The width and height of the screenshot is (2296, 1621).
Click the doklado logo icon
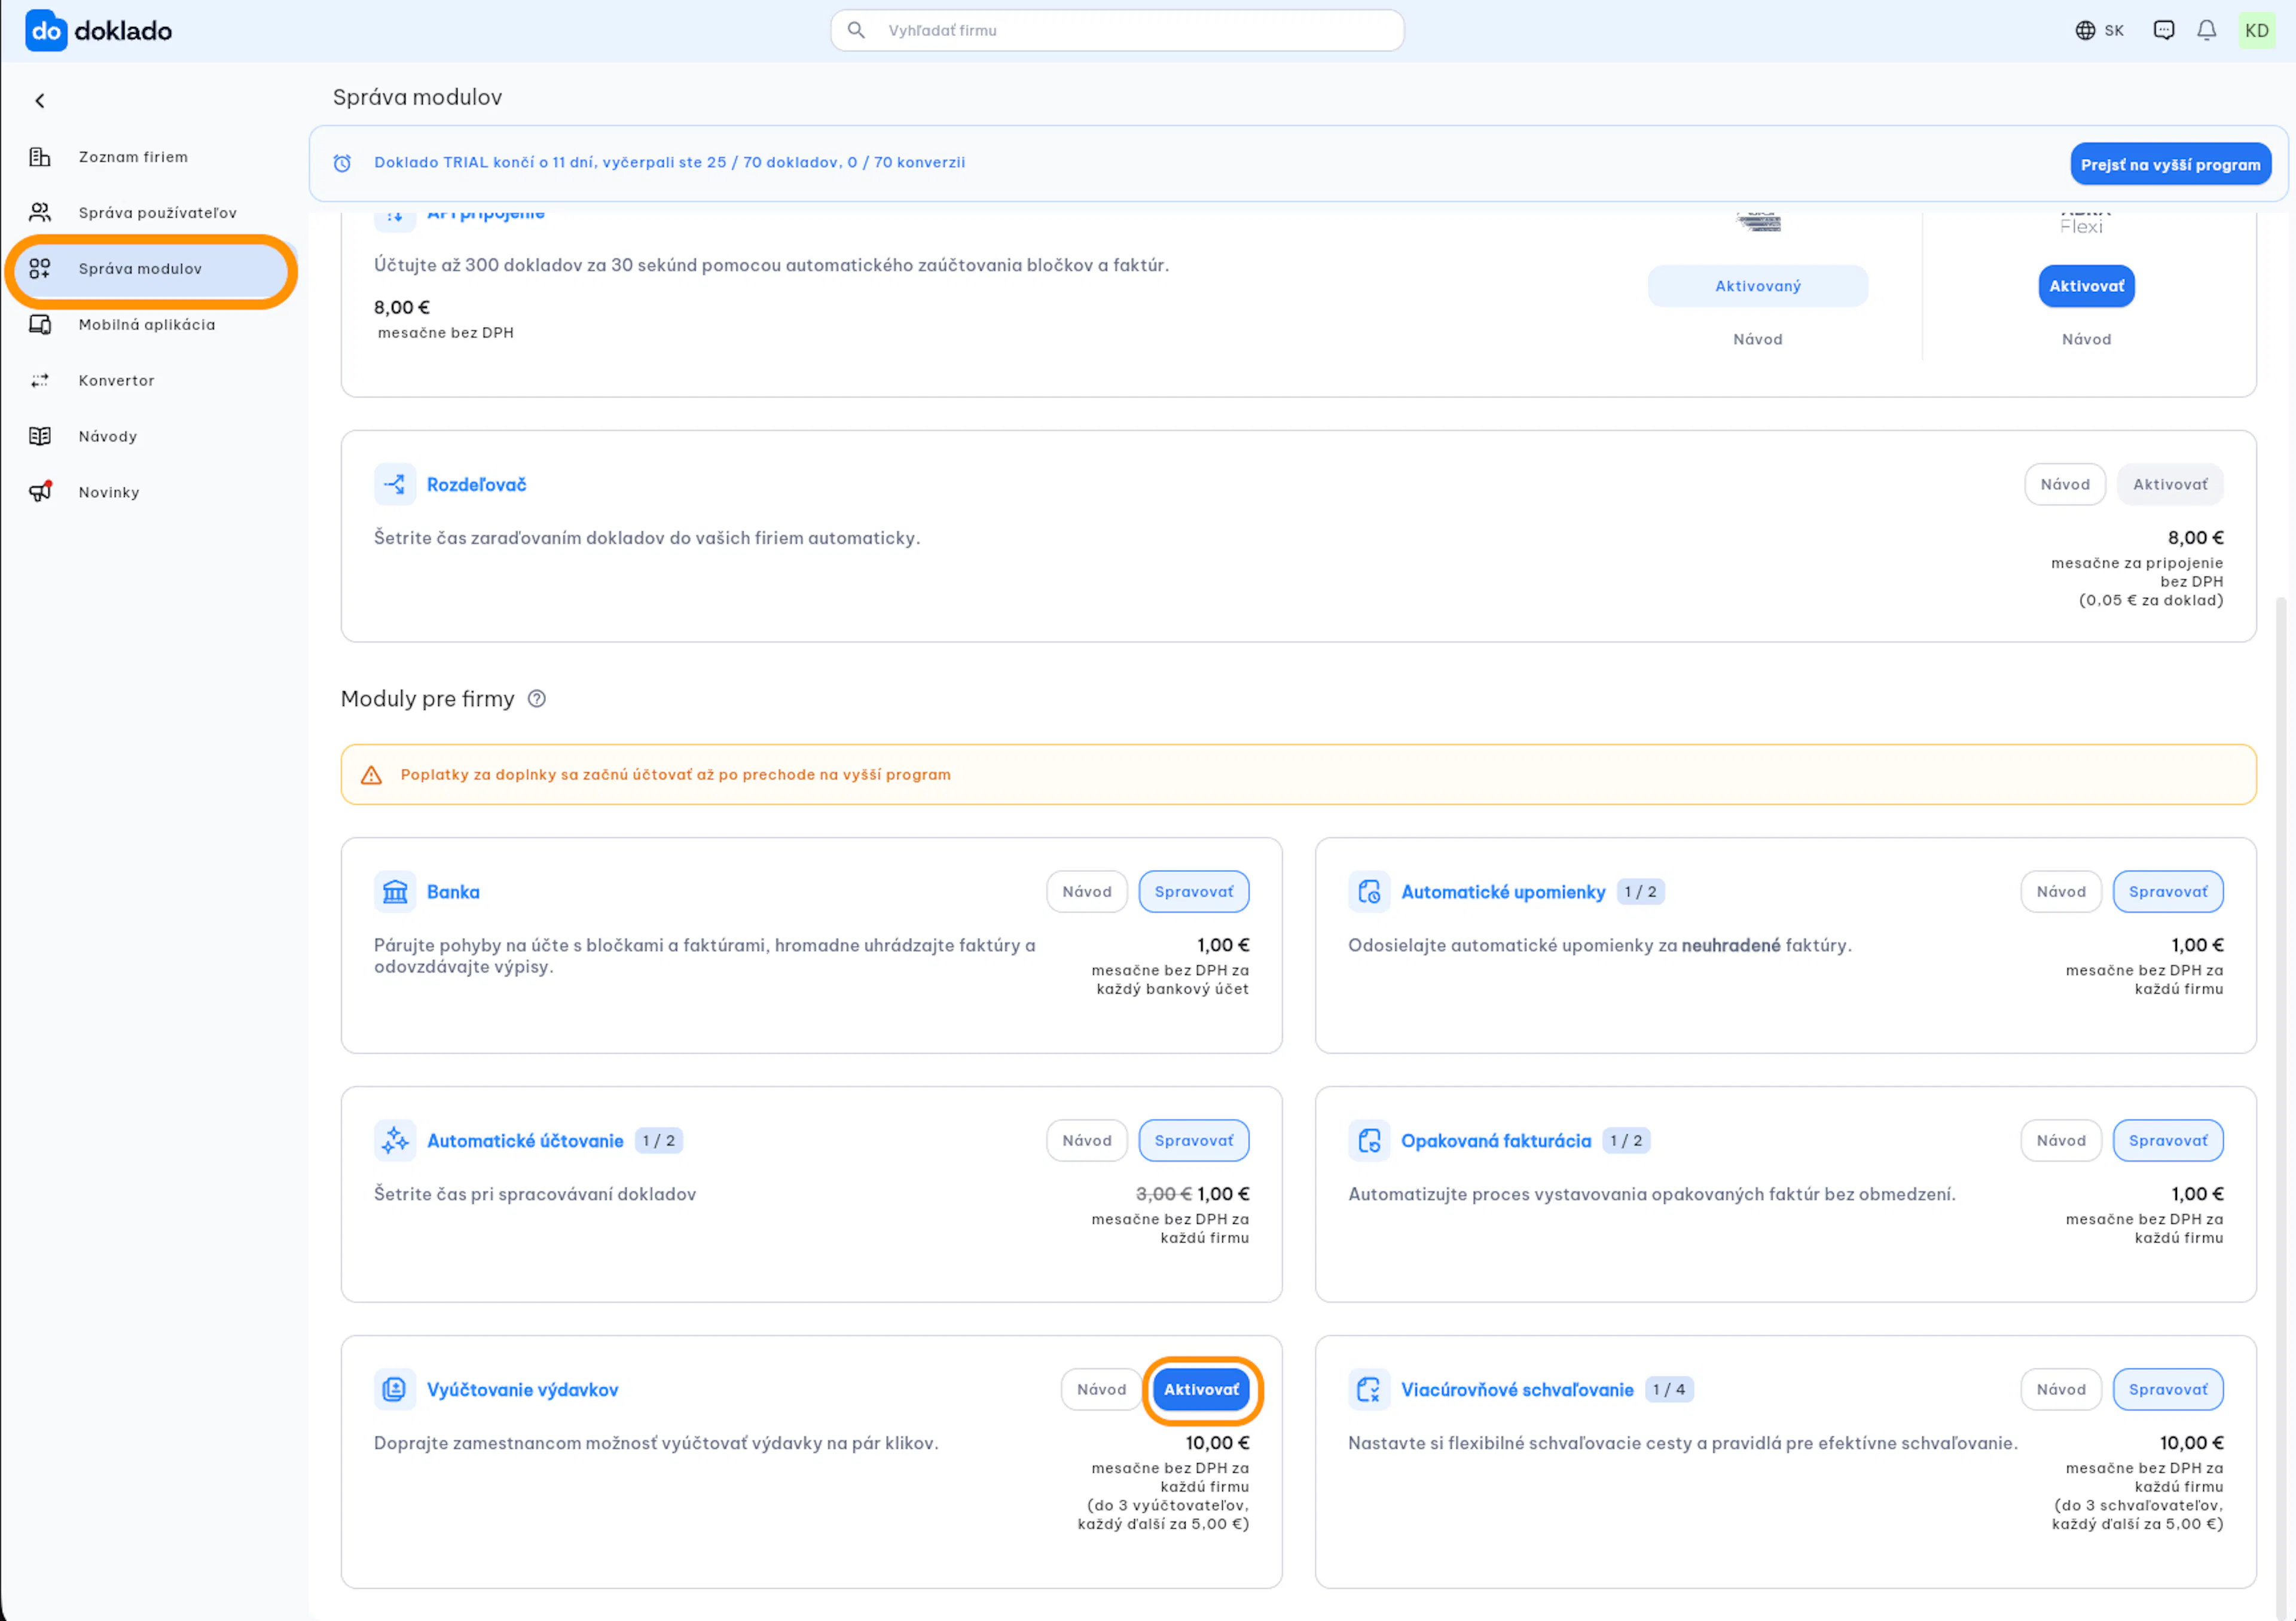point(46,30)
